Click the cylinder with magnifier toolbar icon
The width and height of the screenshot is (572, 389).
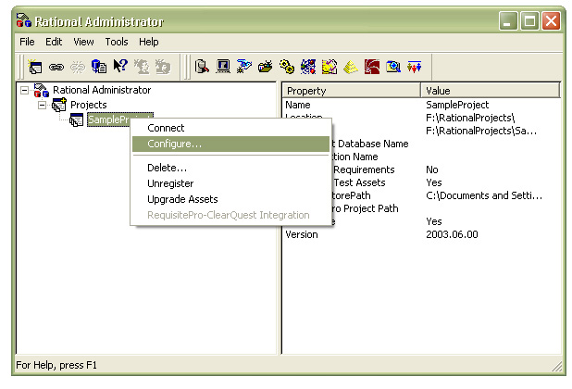(202, 67)
